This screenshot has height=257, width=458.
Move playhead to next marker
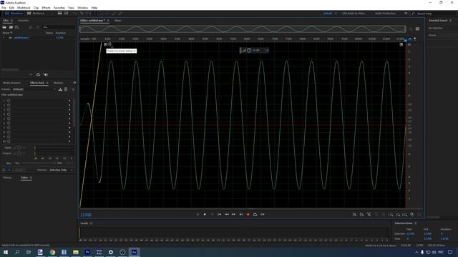pos(241,214)
